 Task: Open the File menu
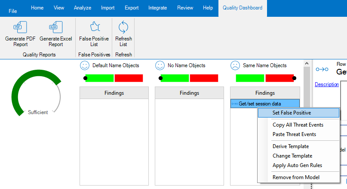point(13,11)
